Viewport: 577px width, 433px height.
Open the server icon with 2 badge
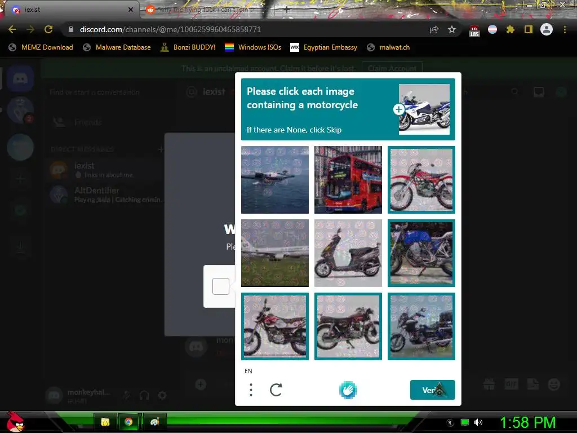tap(20, 111)
